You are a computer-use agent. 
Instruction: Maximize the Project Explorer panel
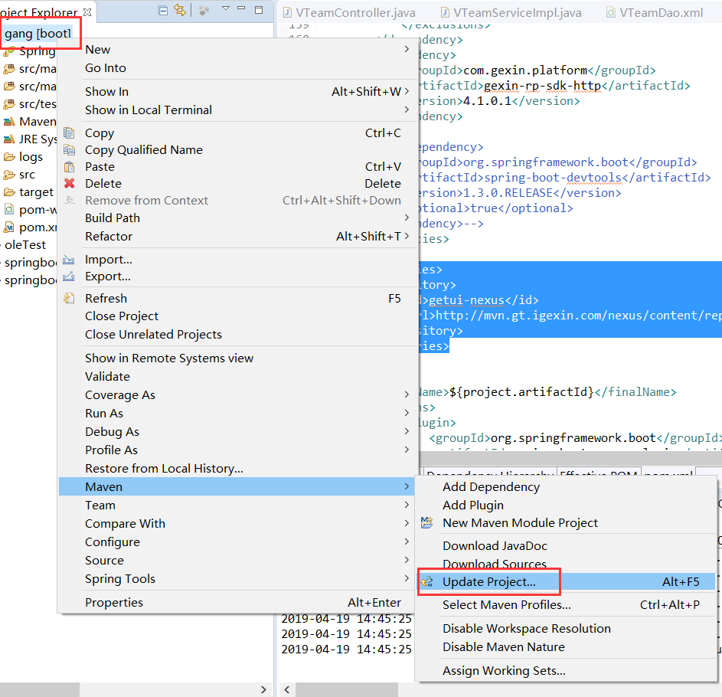pos(260,10)
